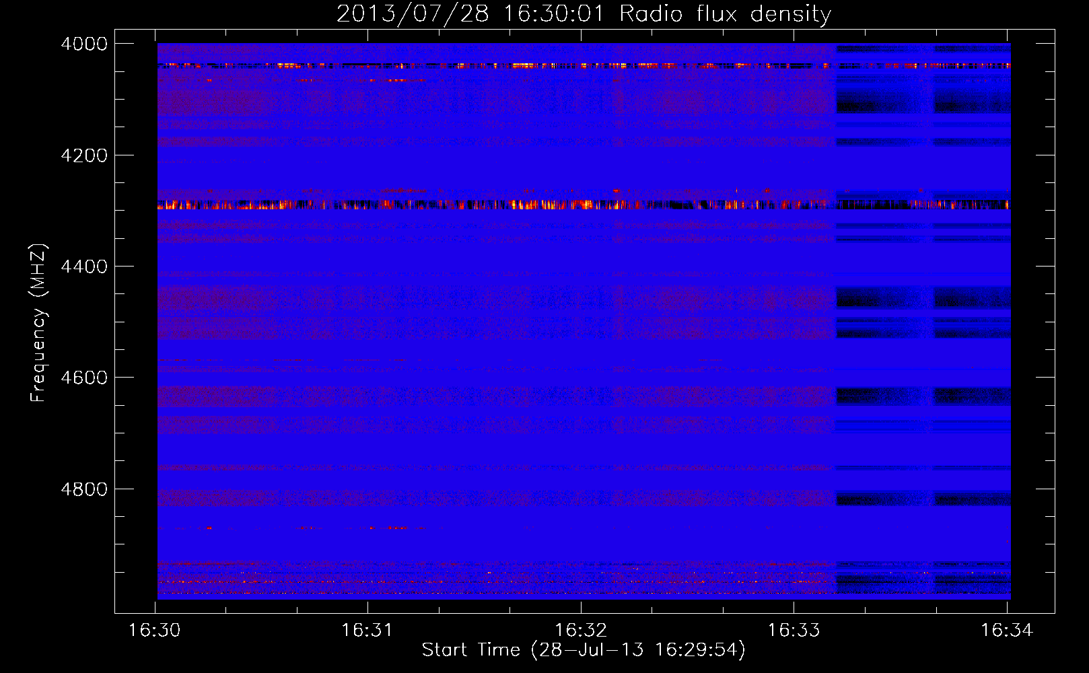Viewport: 1089px width, 673px height.
Task: Click the 16:31 time tick label
Action: pos(367,631)
